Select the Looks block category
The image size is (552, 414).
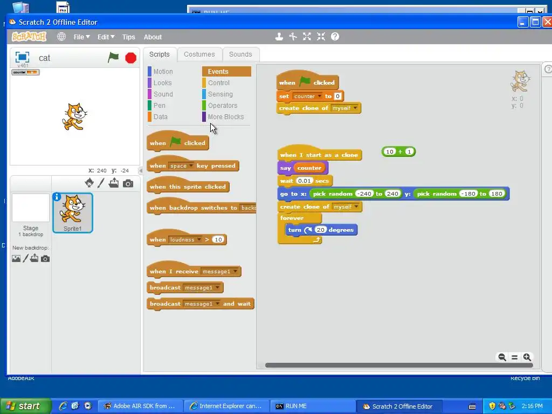click(163, 82)
